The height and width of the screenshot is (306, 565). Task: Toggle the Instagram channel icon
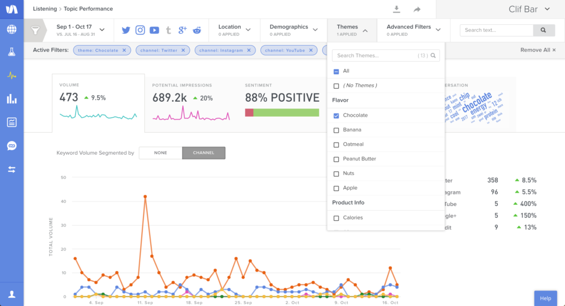(140, 30)
